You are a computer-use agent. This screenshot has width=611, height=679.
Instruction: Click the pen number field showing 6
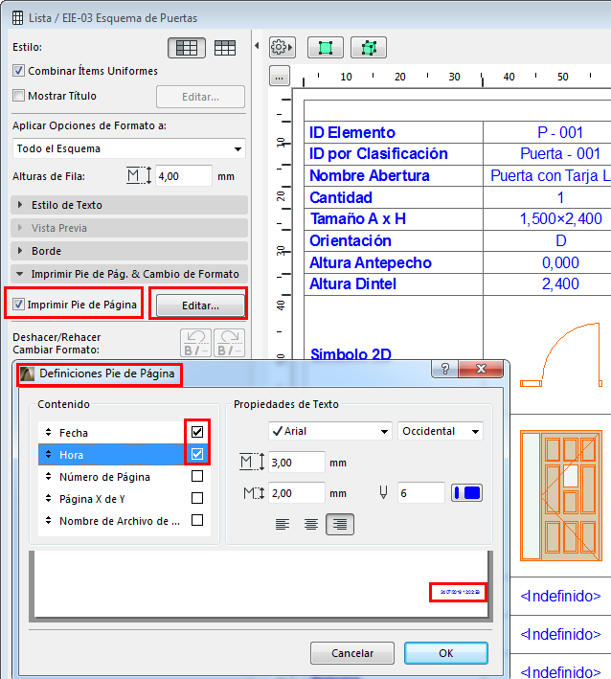click(x=421, y=493)
